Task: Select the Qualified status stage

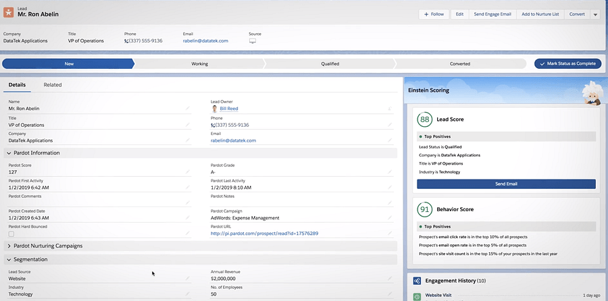Action: tap(330, 64)
